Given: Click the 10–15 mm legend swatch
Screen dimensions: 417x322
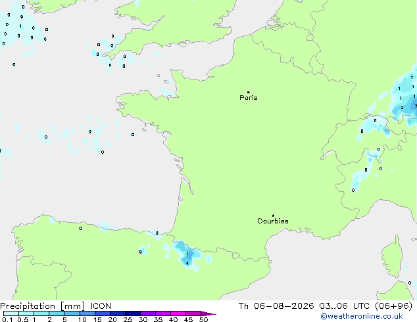Looking at the screenshot, I should 87,313.
